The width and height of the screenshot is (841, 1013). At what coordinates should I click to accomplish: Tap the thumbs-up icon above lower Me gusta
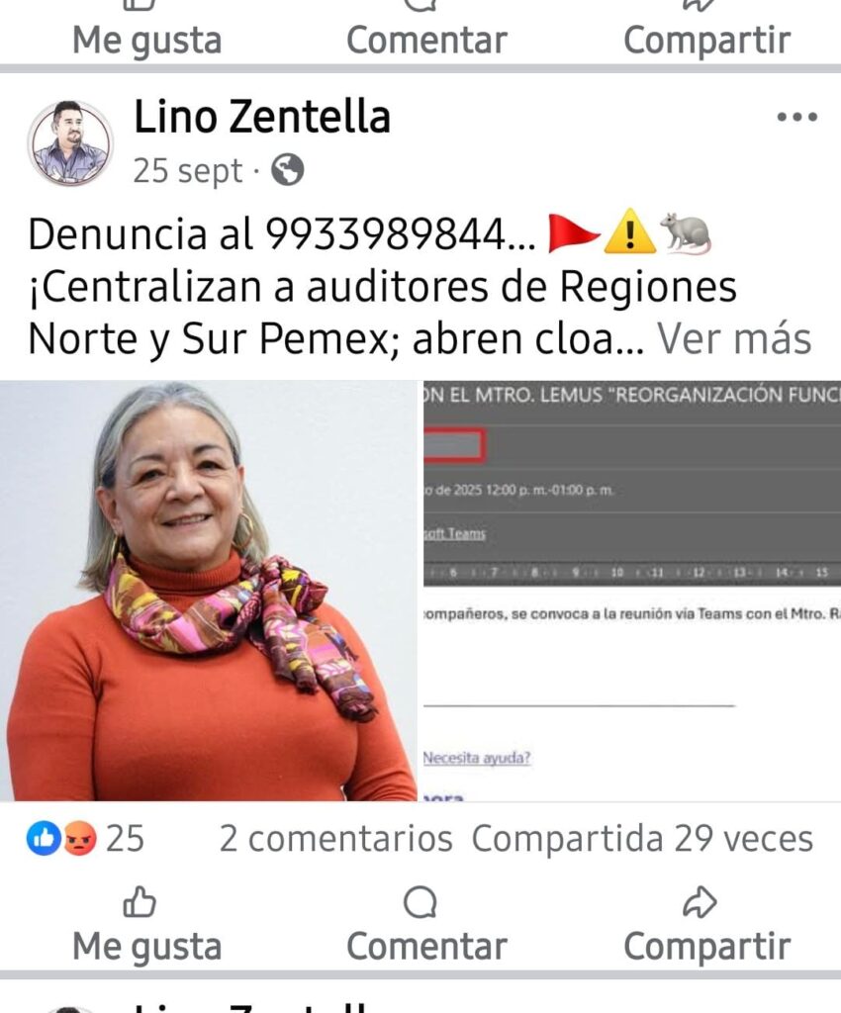[140, 901]
